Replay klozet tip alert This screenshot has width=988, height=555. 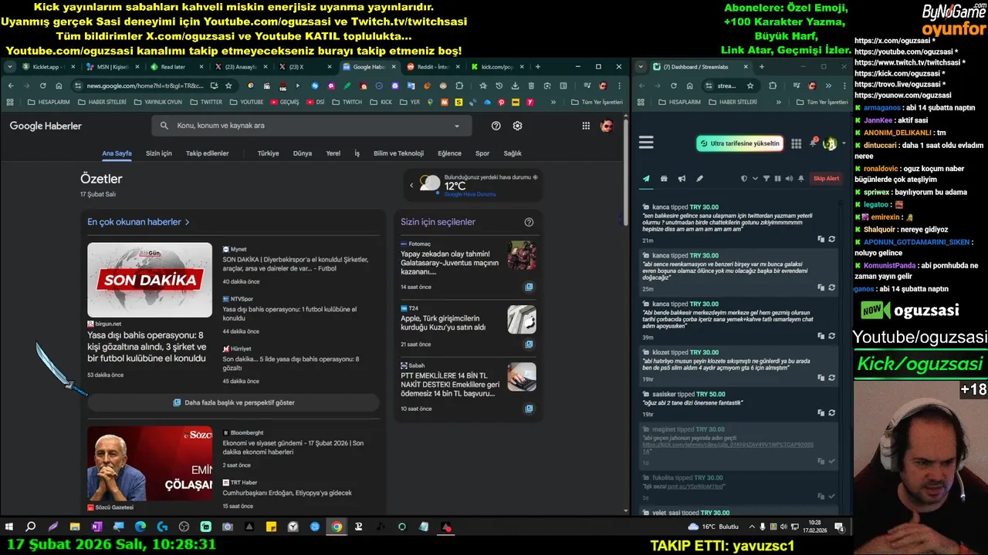(x=831, y=378)
